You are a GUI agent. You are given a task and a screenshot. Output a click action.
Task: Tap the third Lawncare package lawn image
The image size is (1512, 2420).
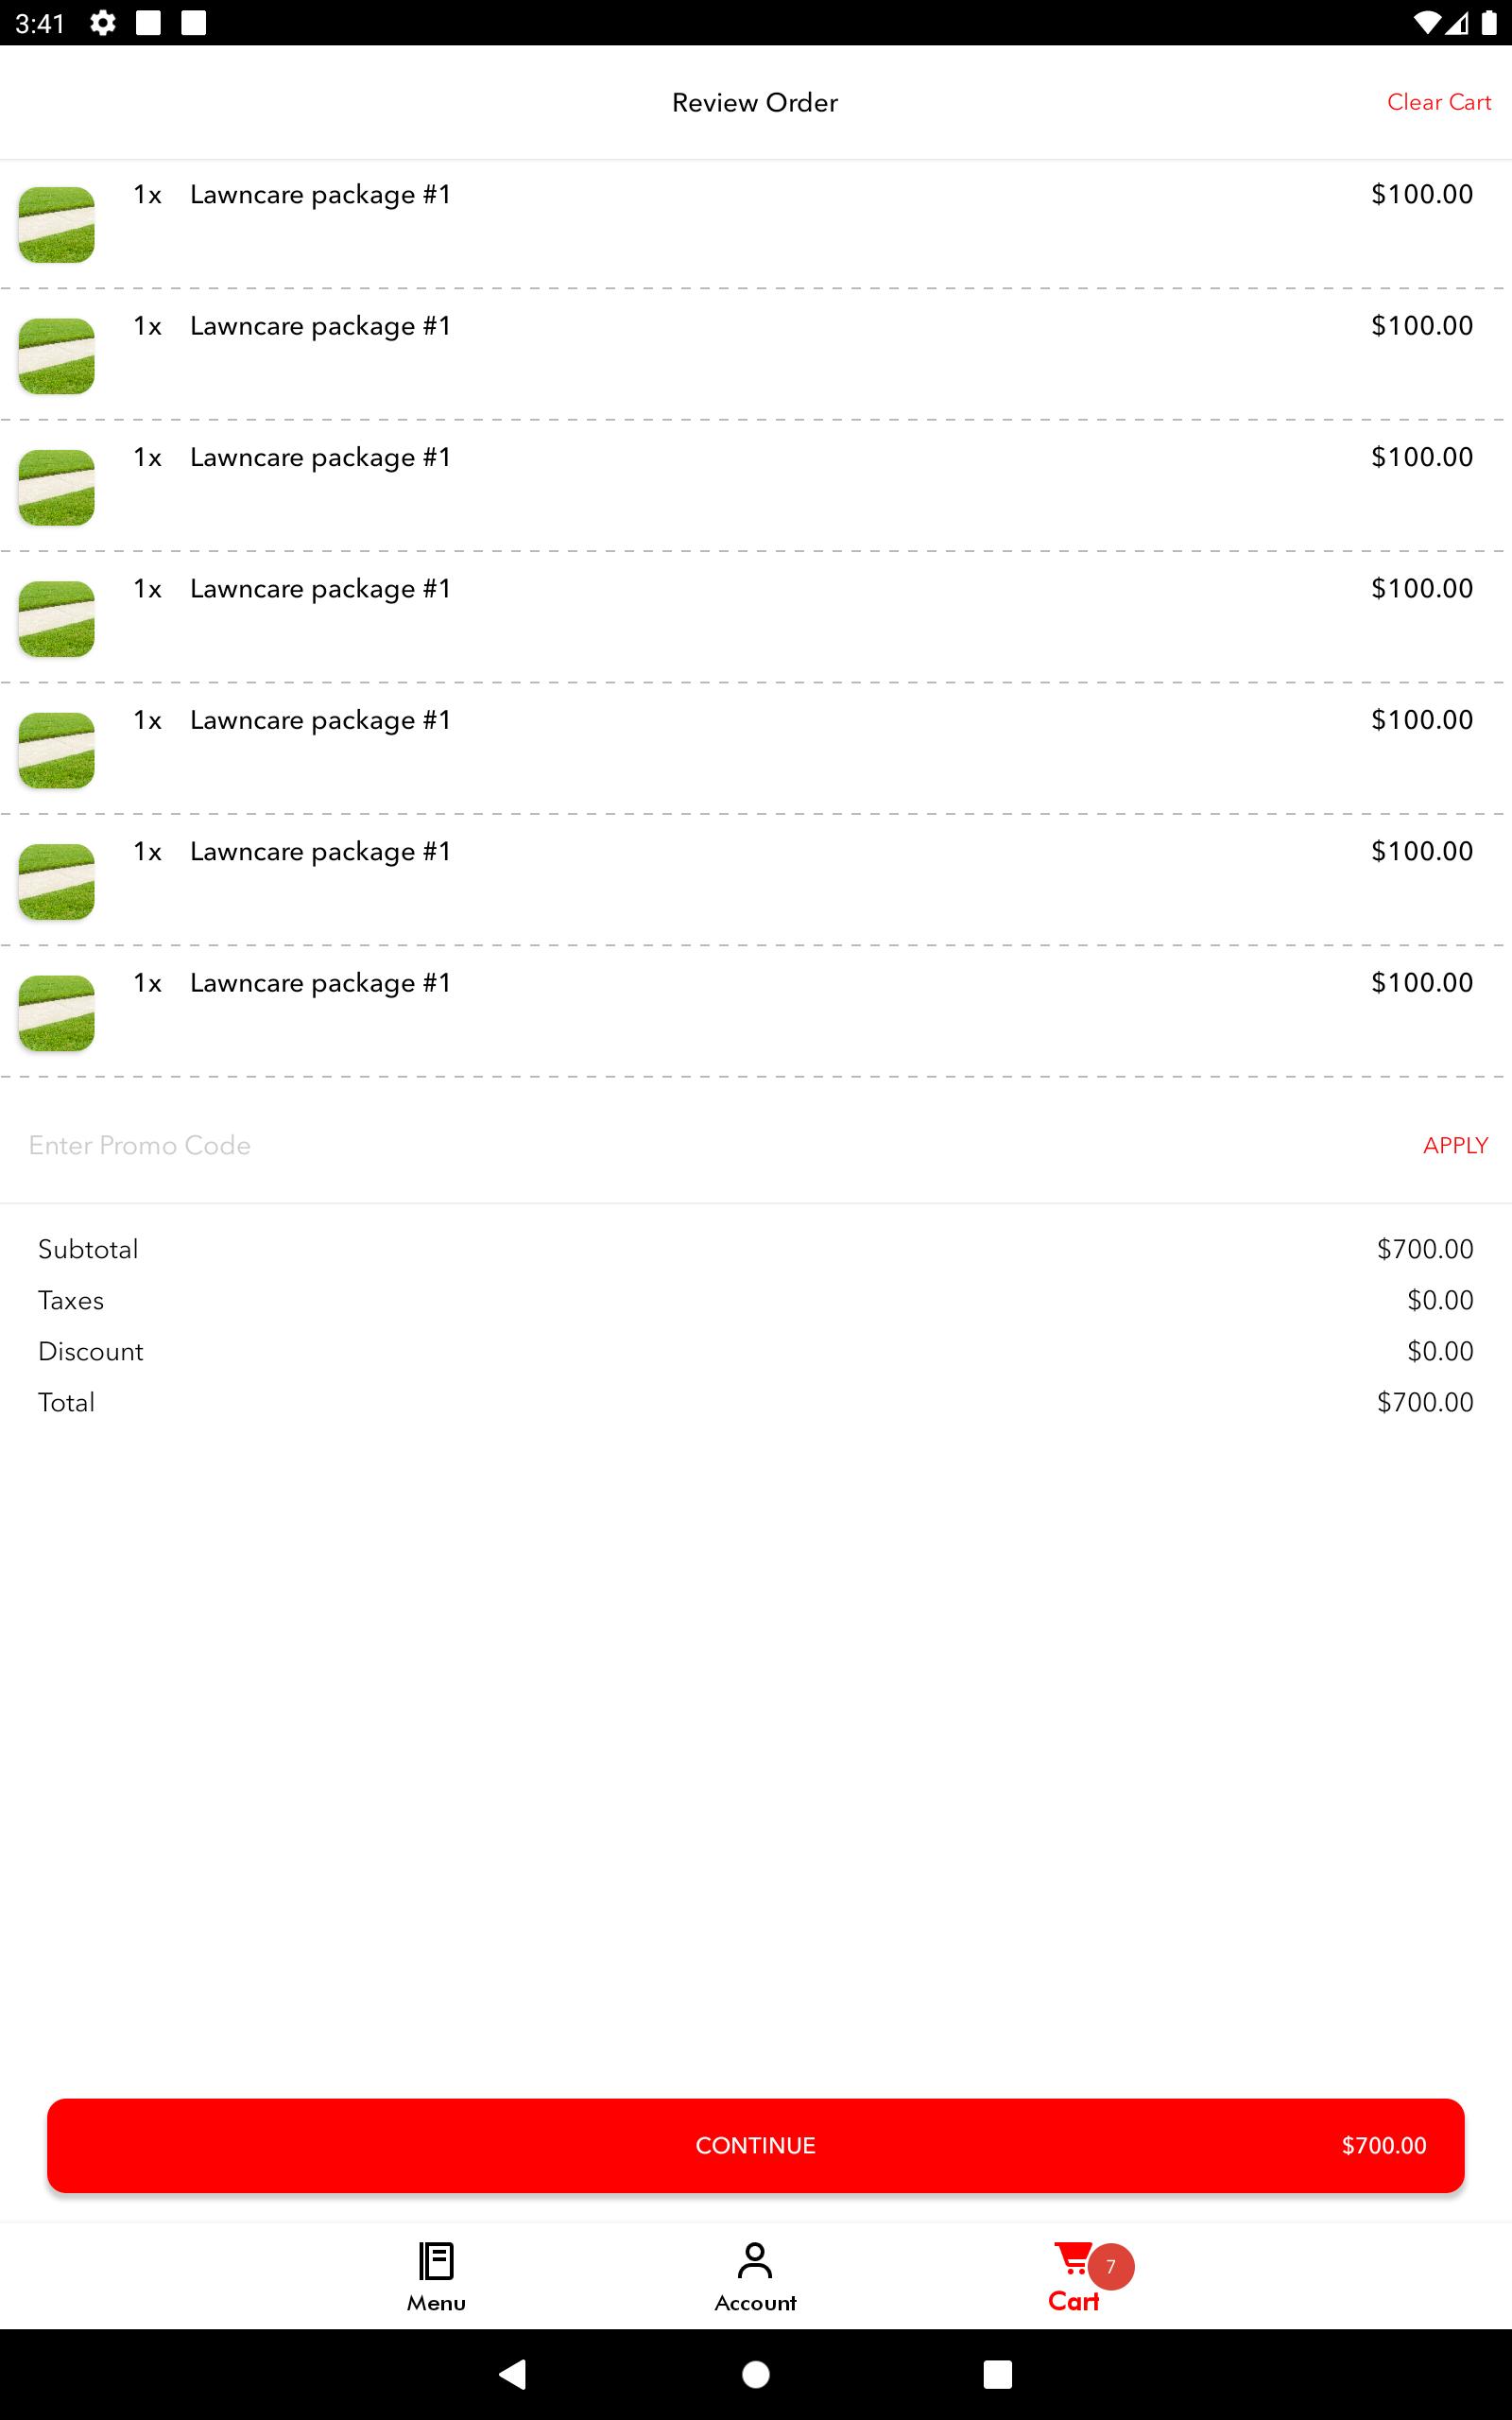57,488
